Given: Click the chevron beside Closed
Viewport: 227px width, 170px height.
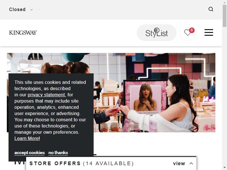Looking at the screenshot, I should coord(31,10).
